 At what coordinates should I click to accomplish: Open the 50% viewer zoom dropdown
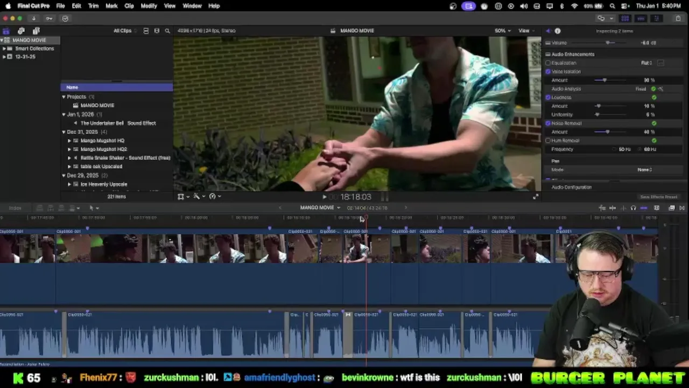(x=503, y=31)
